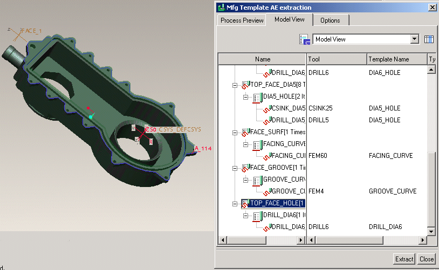439x270 pixels.
Task: Click the FACE_SURF annotation icon
Action: 245,132
